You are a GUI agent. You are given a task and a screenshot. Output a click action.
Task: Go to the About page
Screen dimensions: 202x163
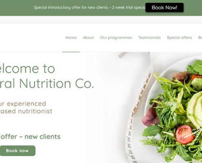tap(88, 37)
